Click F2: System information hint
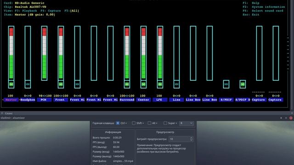 (264, 7)
